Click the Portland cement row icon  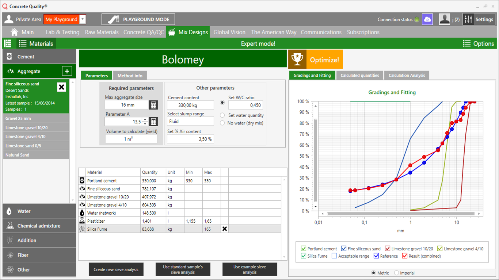point(82,180)
